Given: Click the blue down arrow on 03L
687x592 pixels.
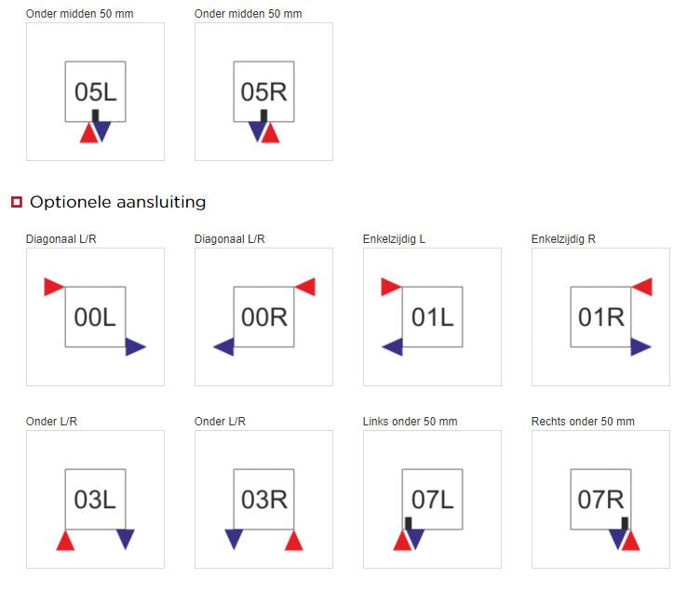Looking at the screenshot, I should (126, 540).
